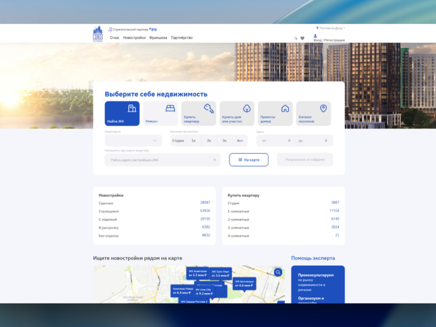Expand the Квартира в dropdown
This screenshot has width=436, height=327.
tap(133, 141)
